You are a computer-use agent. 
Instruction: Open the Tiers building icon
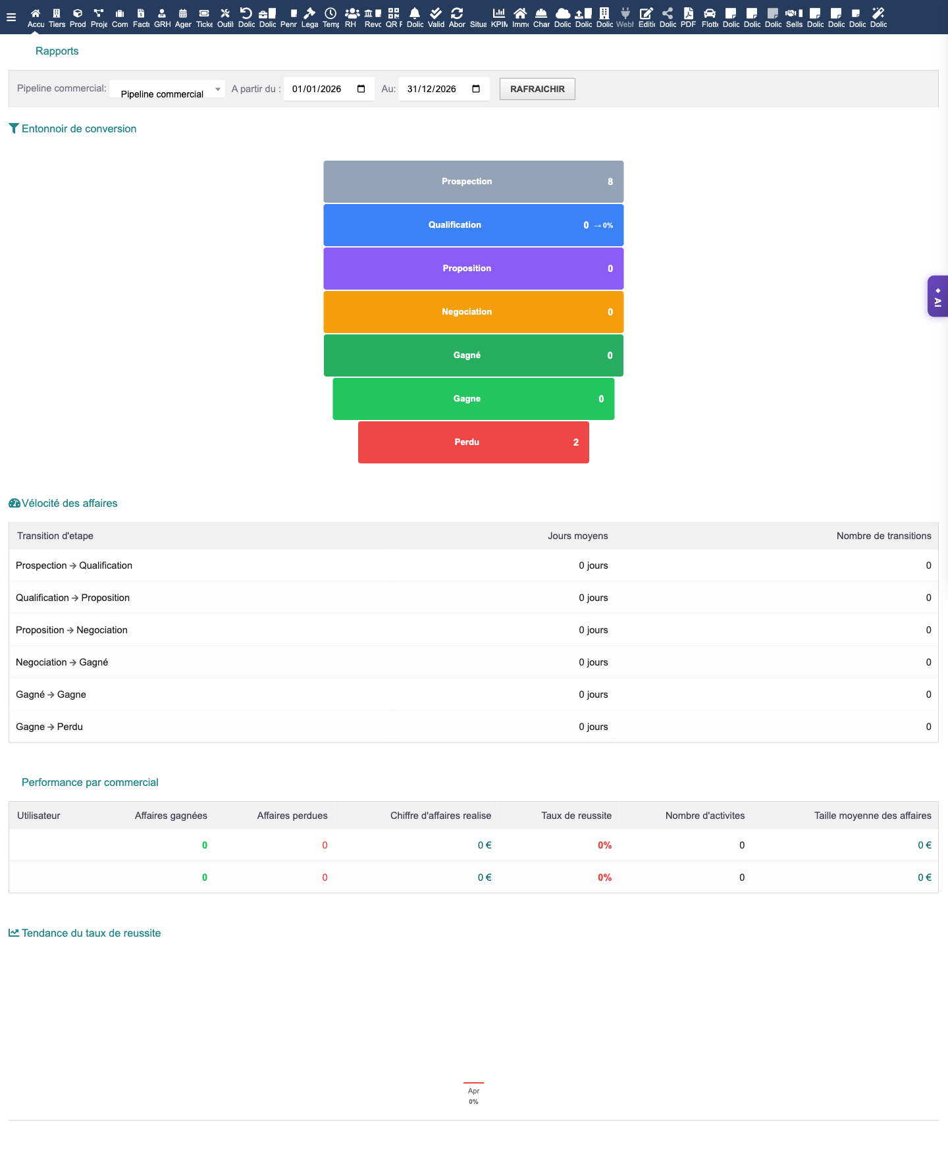(57, 14)
